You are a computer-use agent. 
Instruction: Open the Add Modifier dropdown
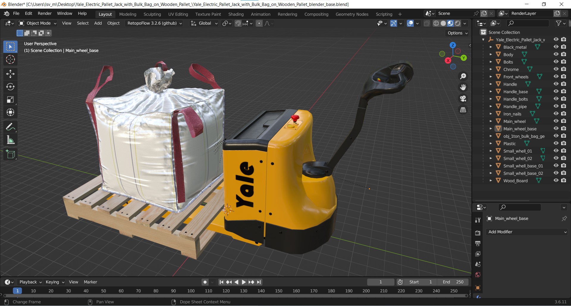[527, 232]
